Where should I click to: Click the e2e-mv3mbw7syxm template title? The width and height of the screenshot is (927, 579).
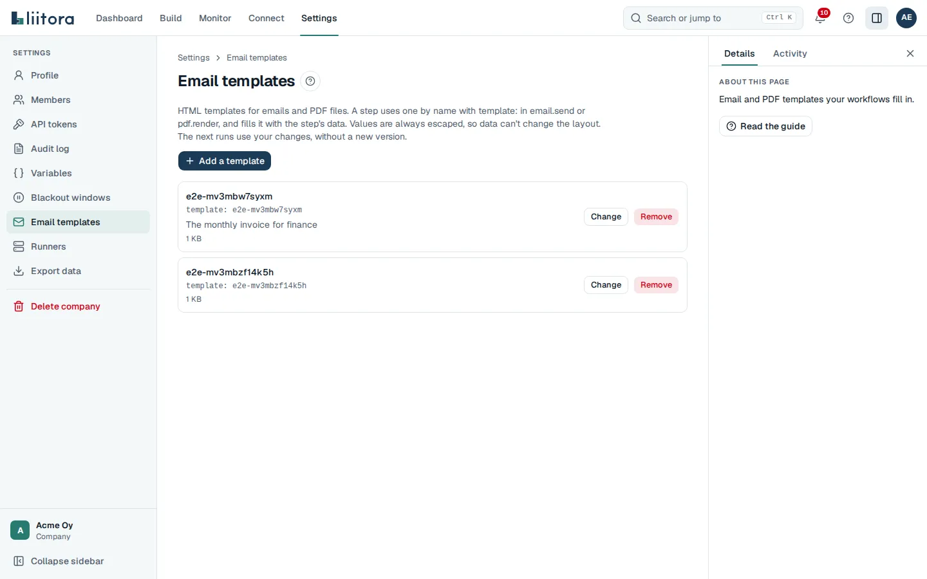coord(229,196)
